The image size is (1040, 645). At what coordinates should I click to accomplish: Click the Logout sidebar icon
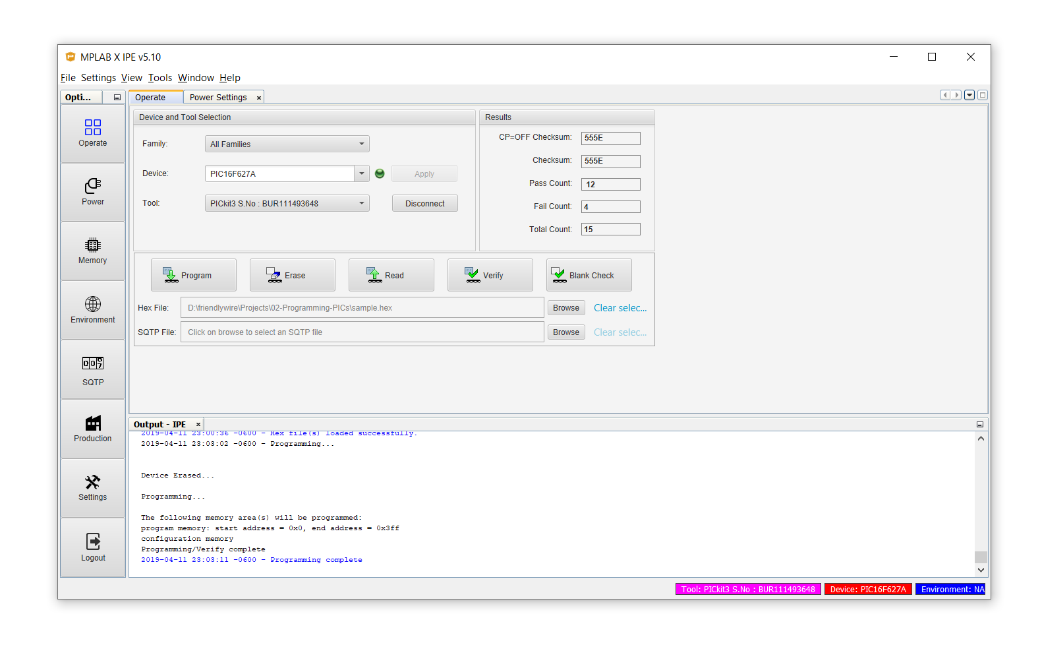click(x=92, y=547)
